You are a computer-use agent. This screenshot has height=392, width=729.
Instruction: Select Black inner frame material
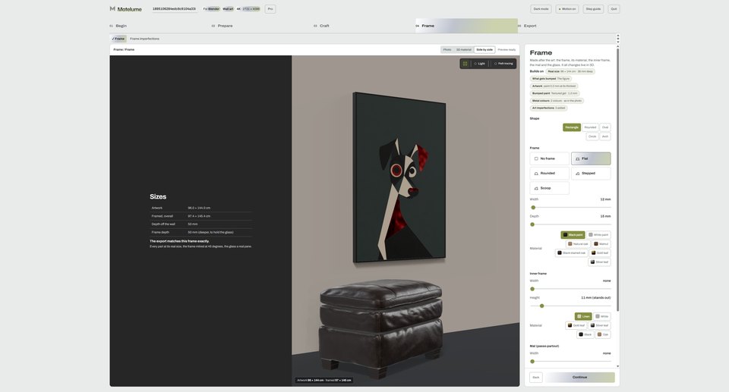click(x=585, y=334)
